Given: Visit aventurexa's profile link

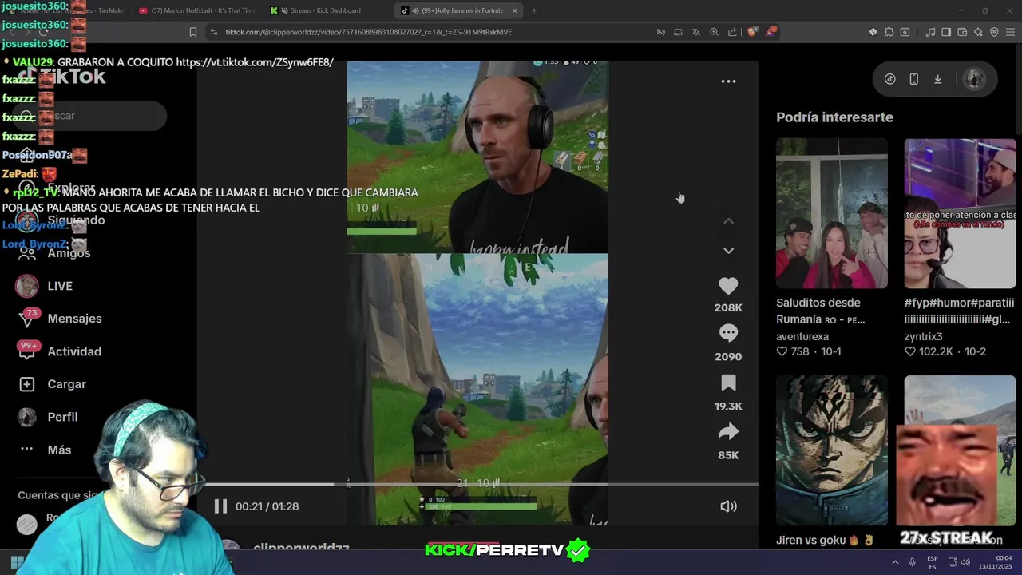Looking at the screenshot, I should pos(802,337).
